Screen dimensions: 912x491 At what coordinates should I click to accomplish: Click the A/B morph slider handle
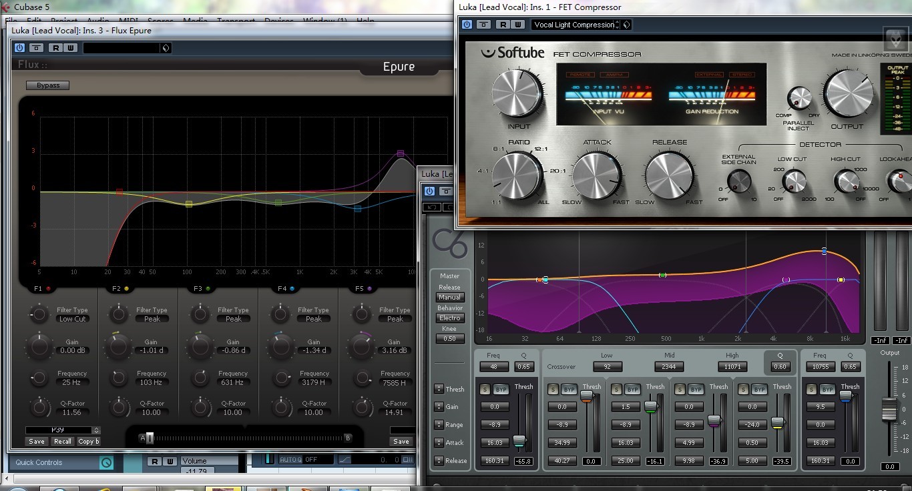(150, 438)
